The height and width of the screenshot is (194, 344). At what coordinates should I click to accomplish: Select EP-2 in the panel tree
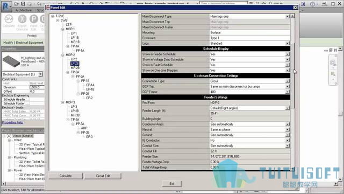(89, 98)
